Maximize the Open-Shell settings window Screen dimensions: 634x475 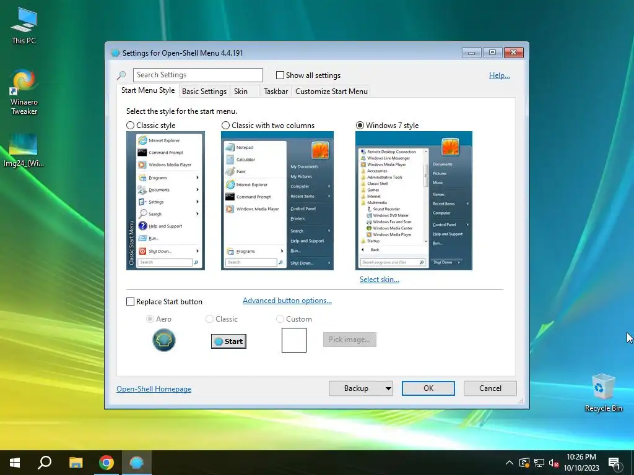point(492,53)
